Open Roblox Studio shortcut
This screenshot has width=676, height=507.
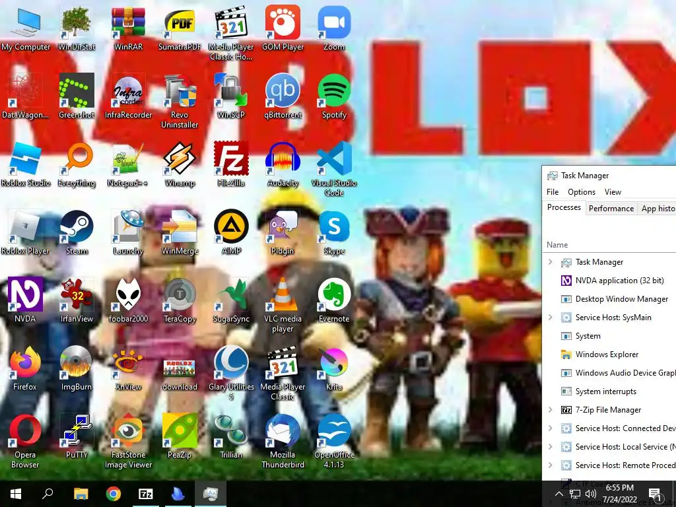tap(26, 164)
